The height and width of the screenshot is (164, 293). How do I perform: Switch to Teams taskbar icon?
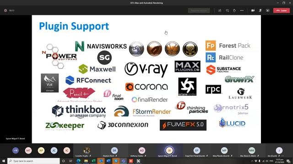click(123, 161)
